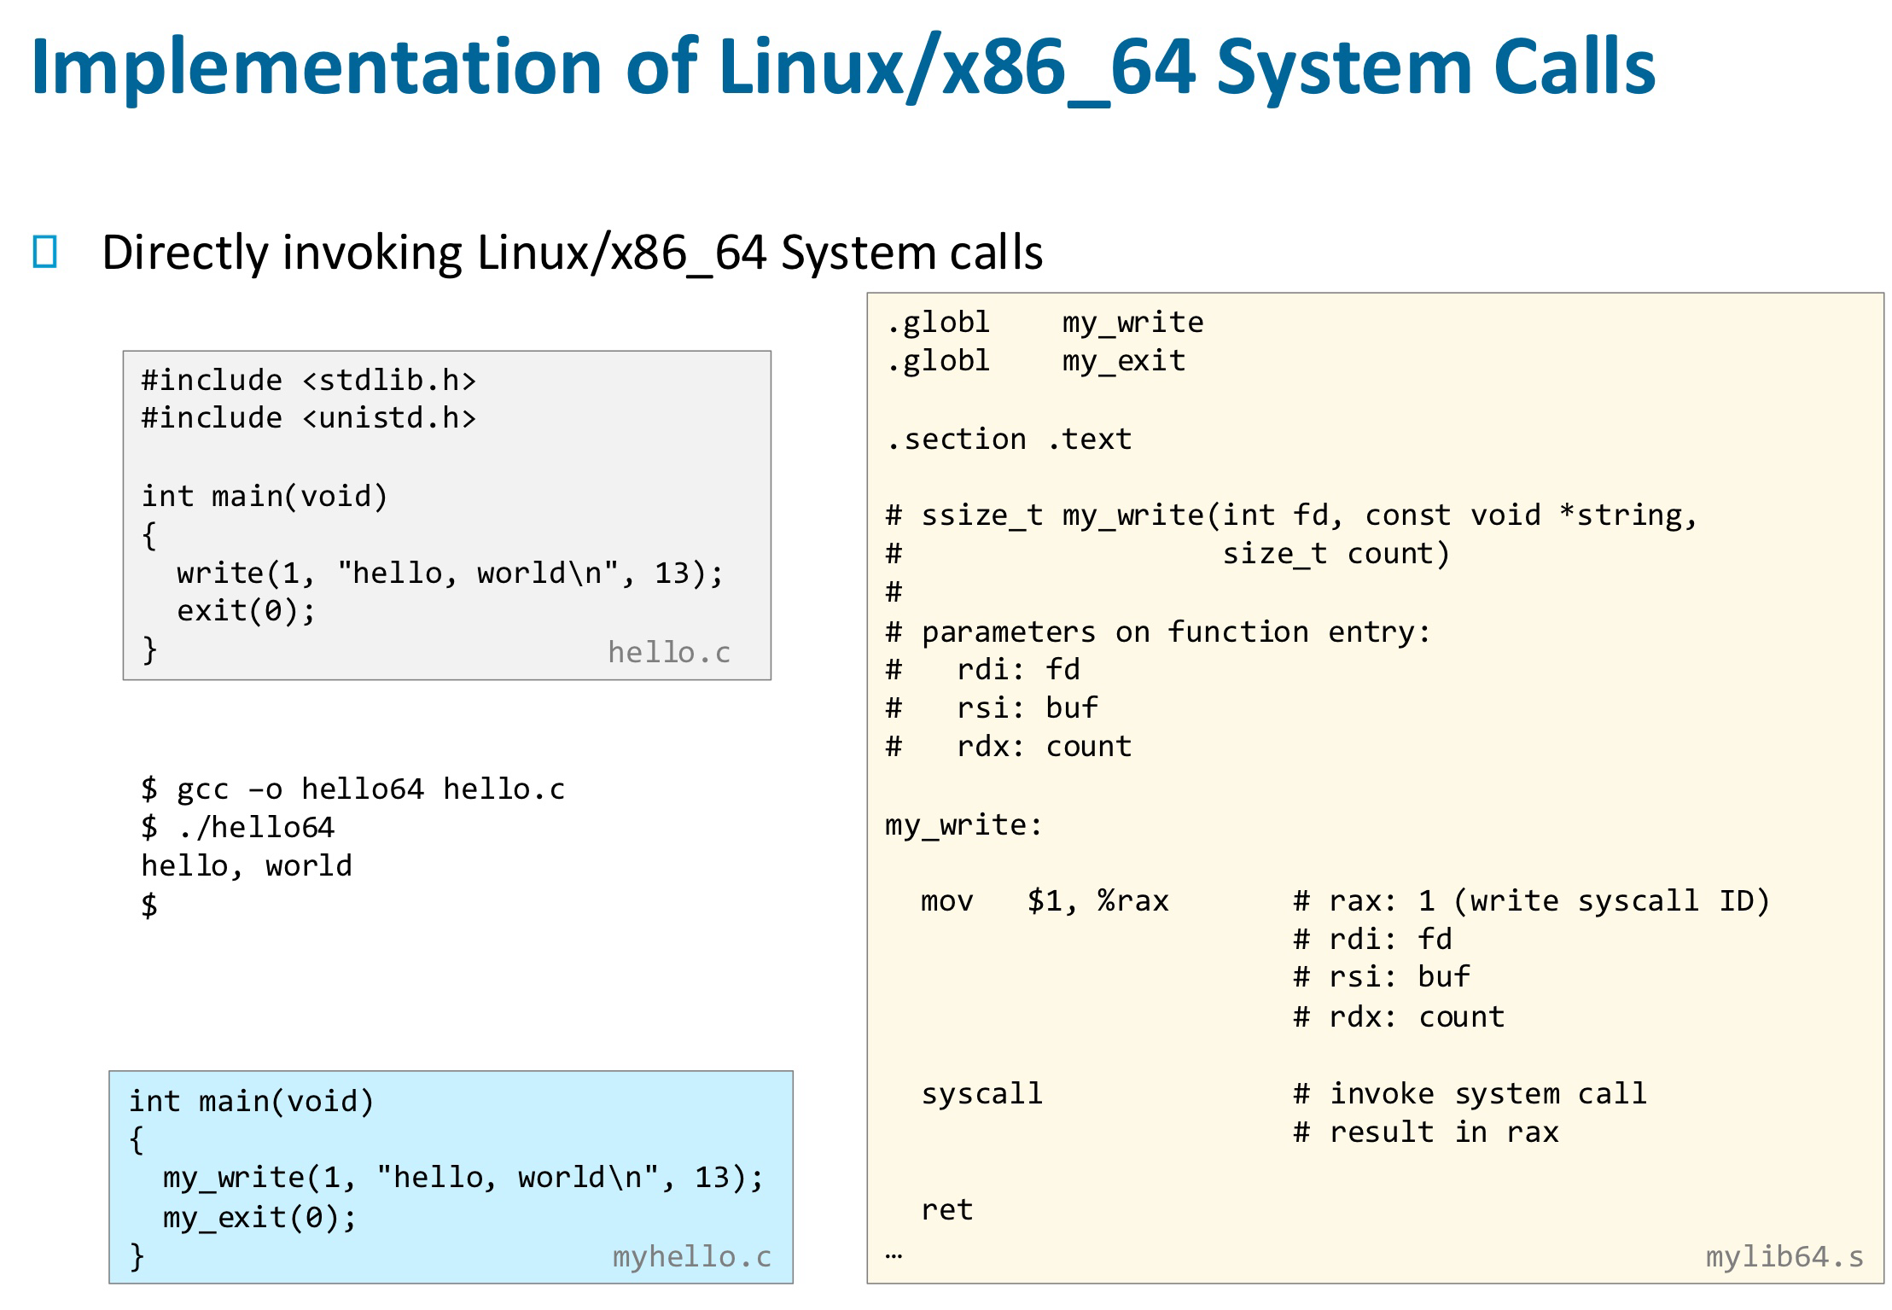The image size is (1892, 1310).
Task: Click the '.globl my_write' directive
Action: pos(1045,323)
